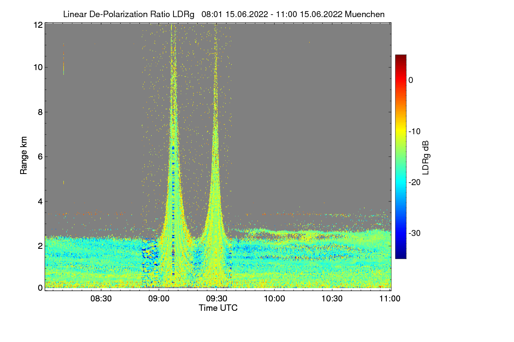The width and height of the screenshot is (514, 342).
Task: Click the y-axis range label '0'
Action: pyautogui.click(x=40, y=288)
